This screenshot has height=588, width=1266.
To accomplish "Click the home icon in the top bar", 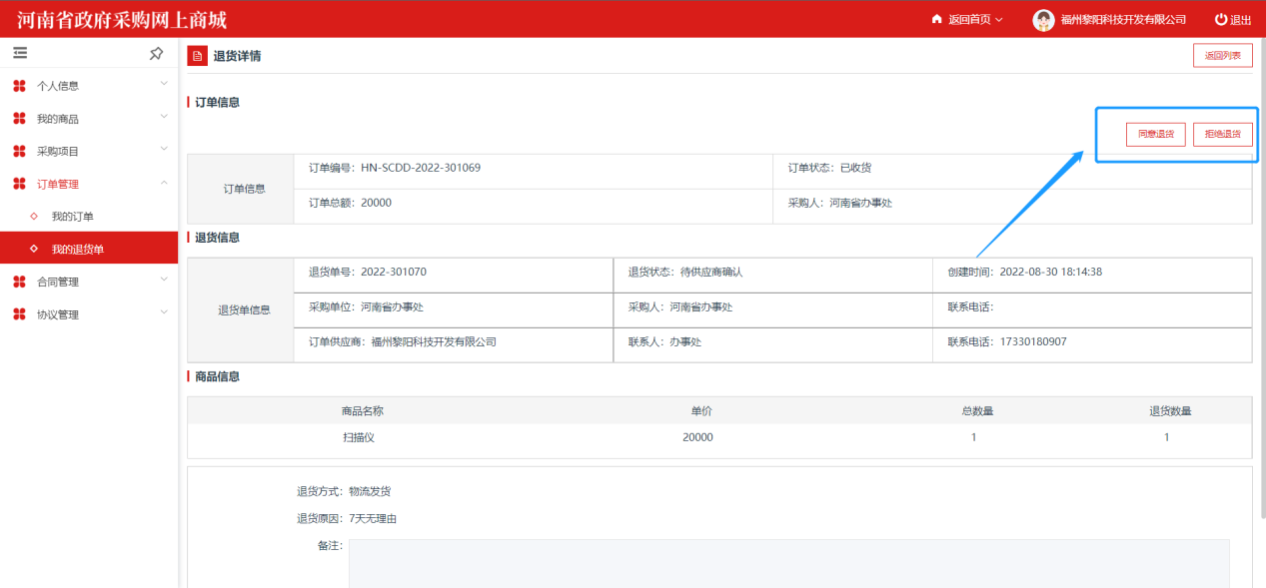I will pos(936,19).
